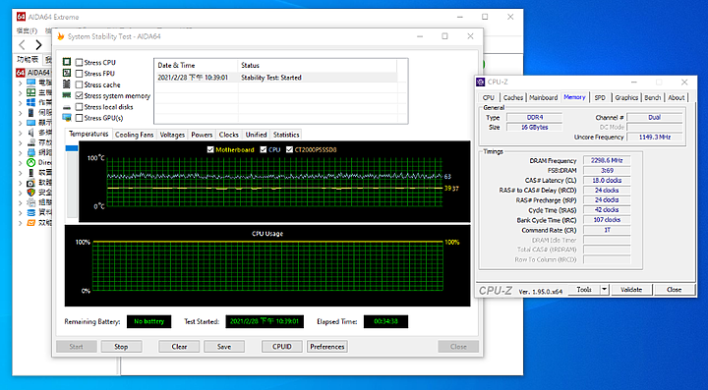
Task: Click the Stress cache icon
Action: coord(67,84)
